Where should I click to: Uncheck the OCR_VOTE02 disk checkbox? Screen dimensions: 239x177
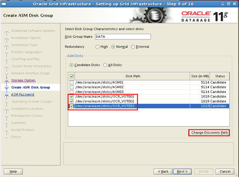[x=71, y=101]
